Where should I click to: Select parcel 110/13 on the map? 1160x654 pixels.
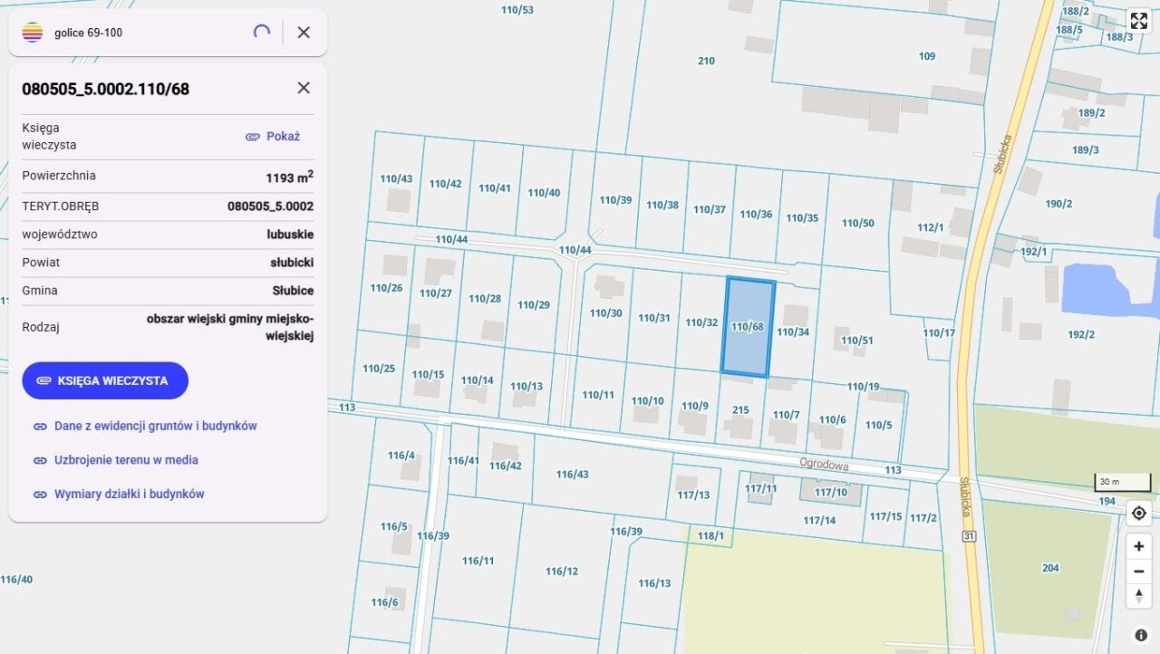[x=527, y=386]
